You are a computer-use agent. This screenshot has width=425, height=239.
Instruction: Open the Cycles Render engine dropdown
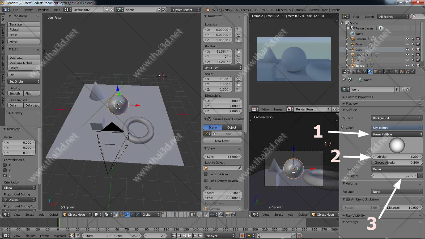(186, 10)
